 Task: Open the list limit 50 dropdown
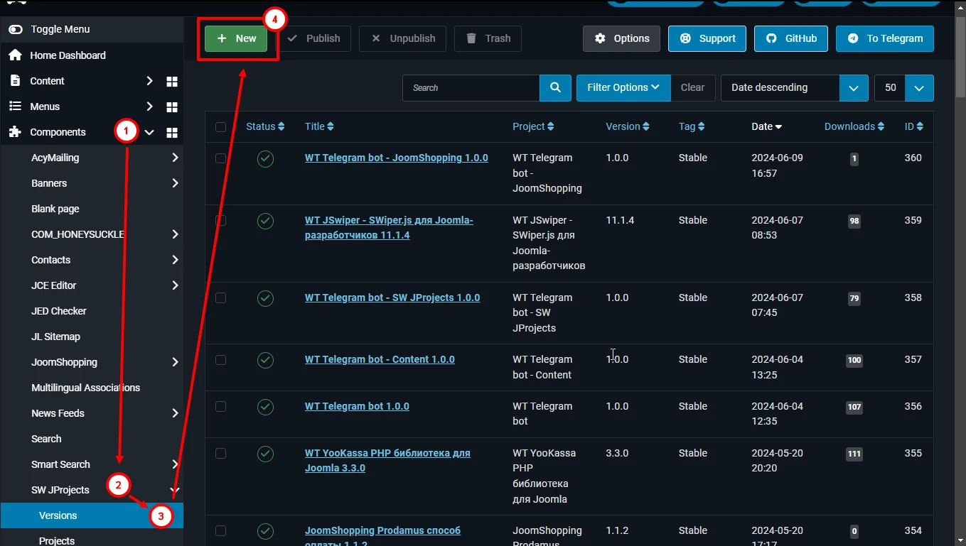tap(903, 88)
